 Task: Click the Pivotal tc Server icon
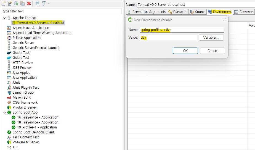tap(9, 107)
